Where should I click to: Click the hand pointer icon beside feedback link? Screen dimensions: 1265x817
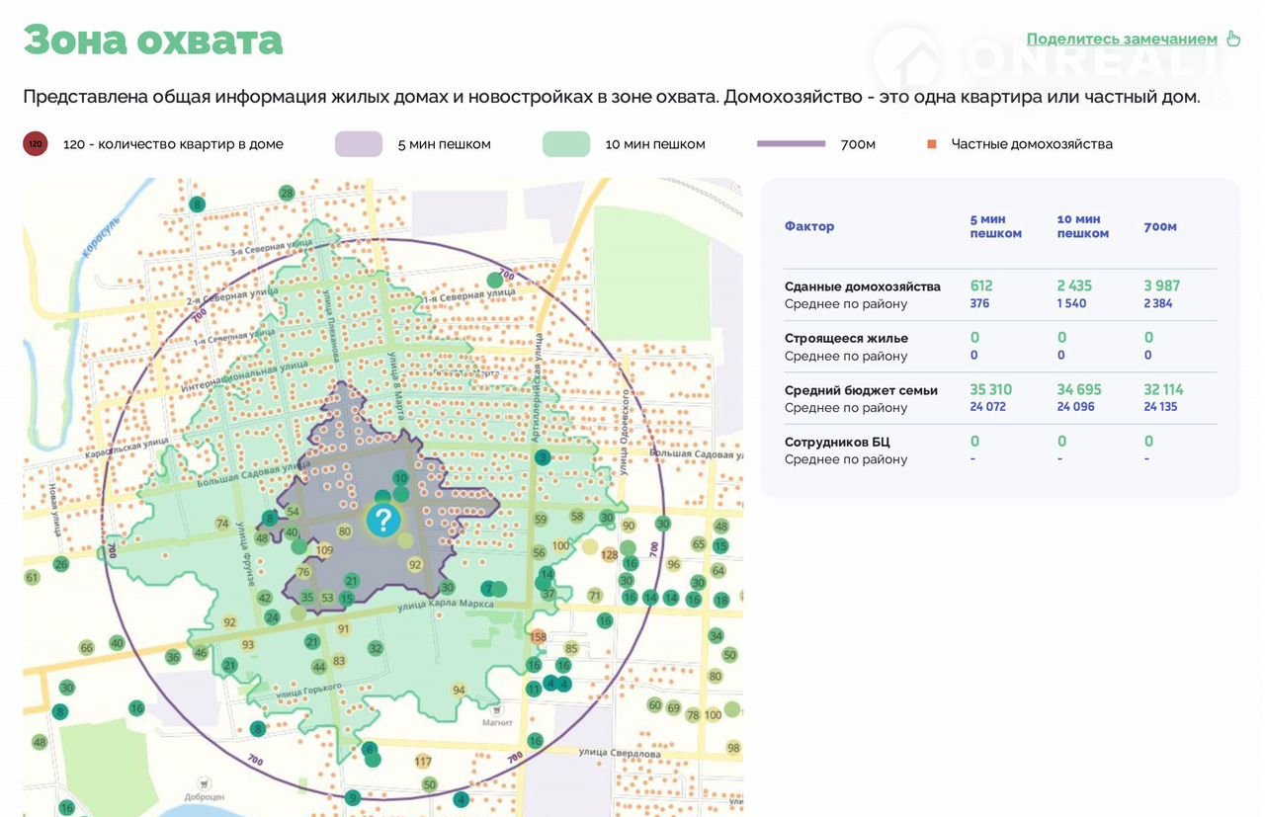pyautogui.click(x=1232, y=39)
